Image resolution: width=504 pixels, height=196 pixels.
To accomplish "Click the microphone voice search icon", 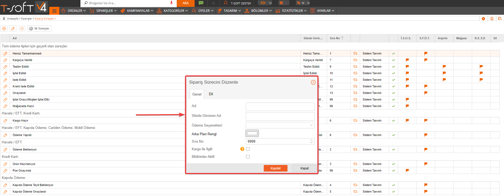I will (x=171, y=3).
